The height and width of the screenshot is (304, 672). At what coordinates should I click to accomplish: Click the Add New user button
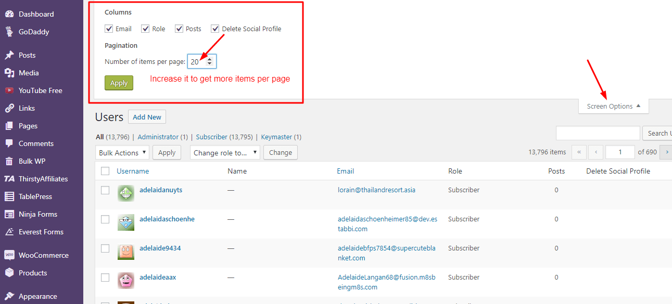point(147,117)
